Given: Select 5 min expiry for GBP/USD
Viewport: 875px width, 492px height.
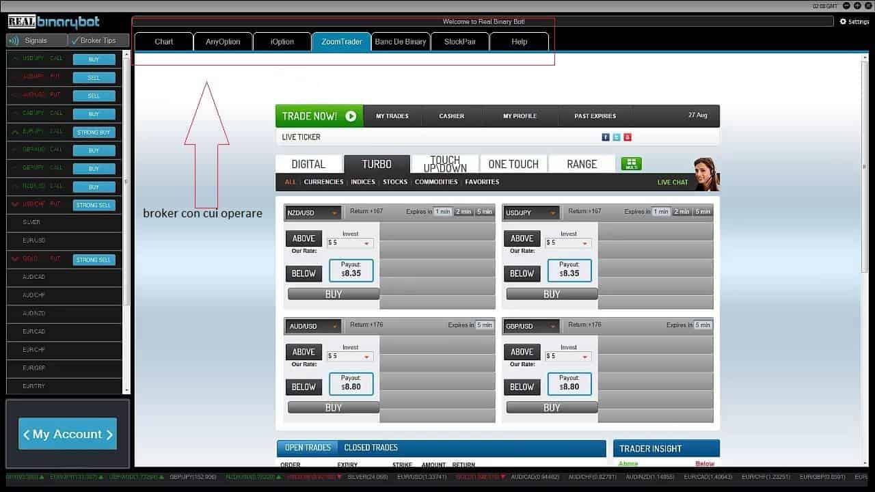Looking at the screenshot, I should [x=703, y=325].
